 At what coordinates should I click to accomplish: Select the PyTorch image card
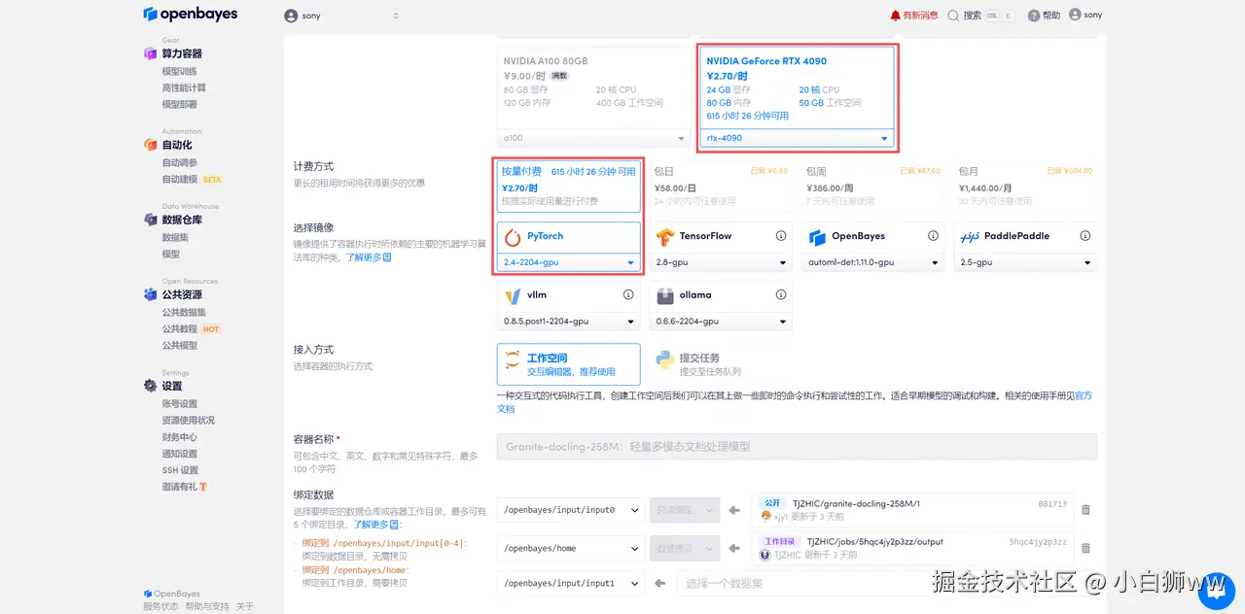click(569, 237)
